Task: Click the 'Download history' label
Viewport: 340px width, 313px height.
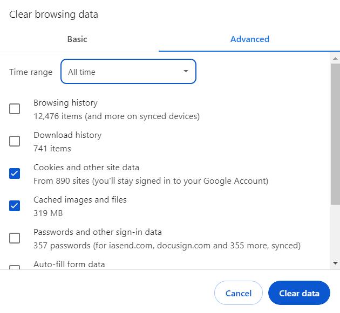Action: [x=67, y=135]
